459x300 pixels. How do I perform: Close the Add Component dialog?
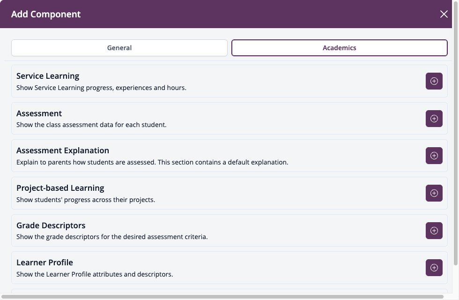tap(444, 14)
